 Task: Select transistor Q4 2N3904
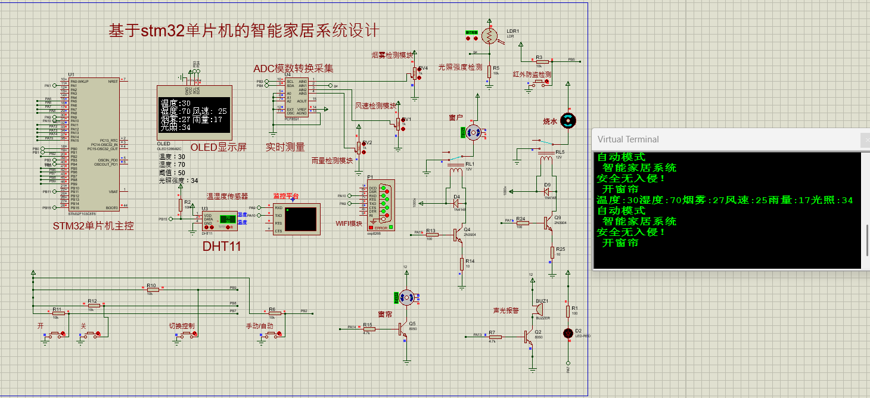(x=459, y=235)
